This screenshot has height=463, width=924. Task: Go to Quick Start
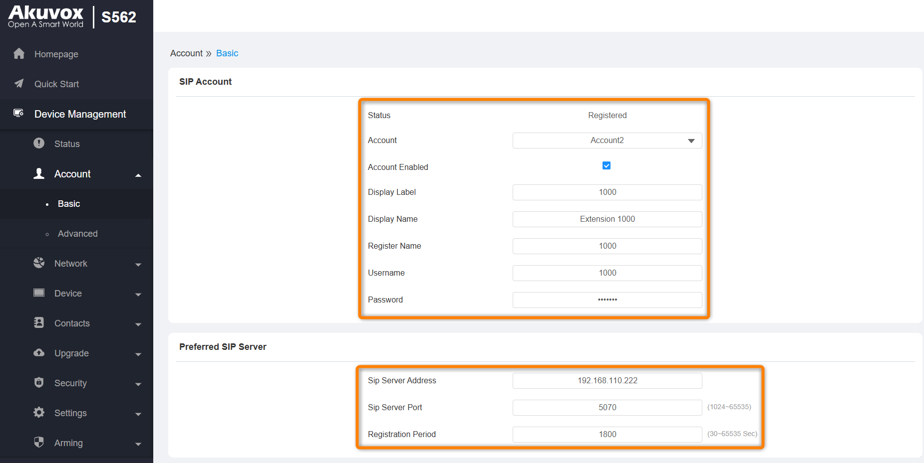pyautogui.click(x=76, y=84)
